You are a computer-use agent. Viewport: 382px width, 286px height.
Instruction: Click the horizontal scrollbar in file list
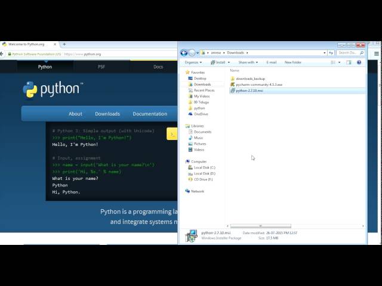pos(261,226)
